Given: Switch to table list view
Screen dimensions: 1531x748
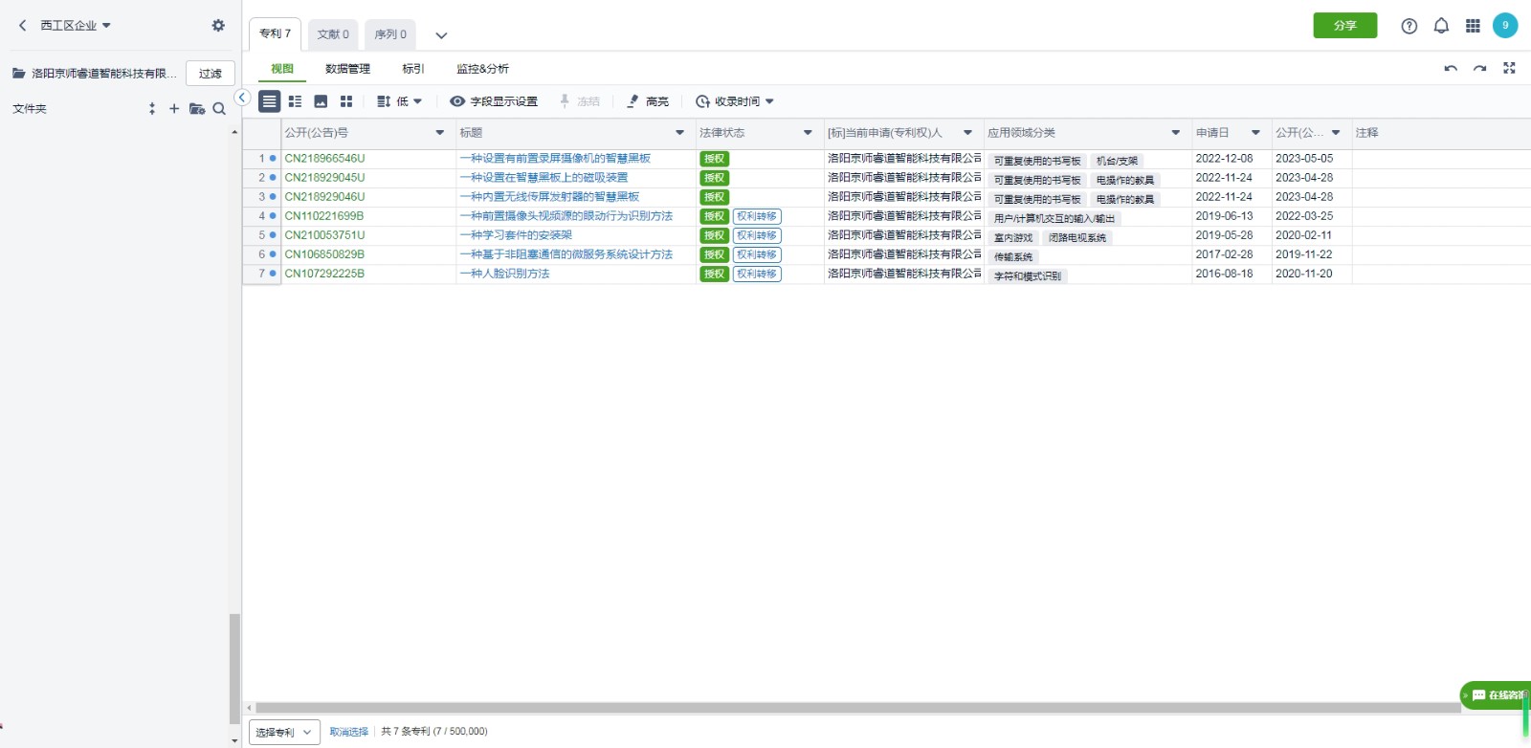Looking at the screenshot, I should click(270, 101).
